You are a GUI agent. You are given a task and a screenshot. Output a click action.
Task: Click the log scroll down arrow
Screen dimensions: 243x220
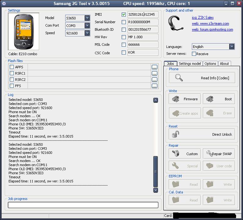click(x=156, y=190)
